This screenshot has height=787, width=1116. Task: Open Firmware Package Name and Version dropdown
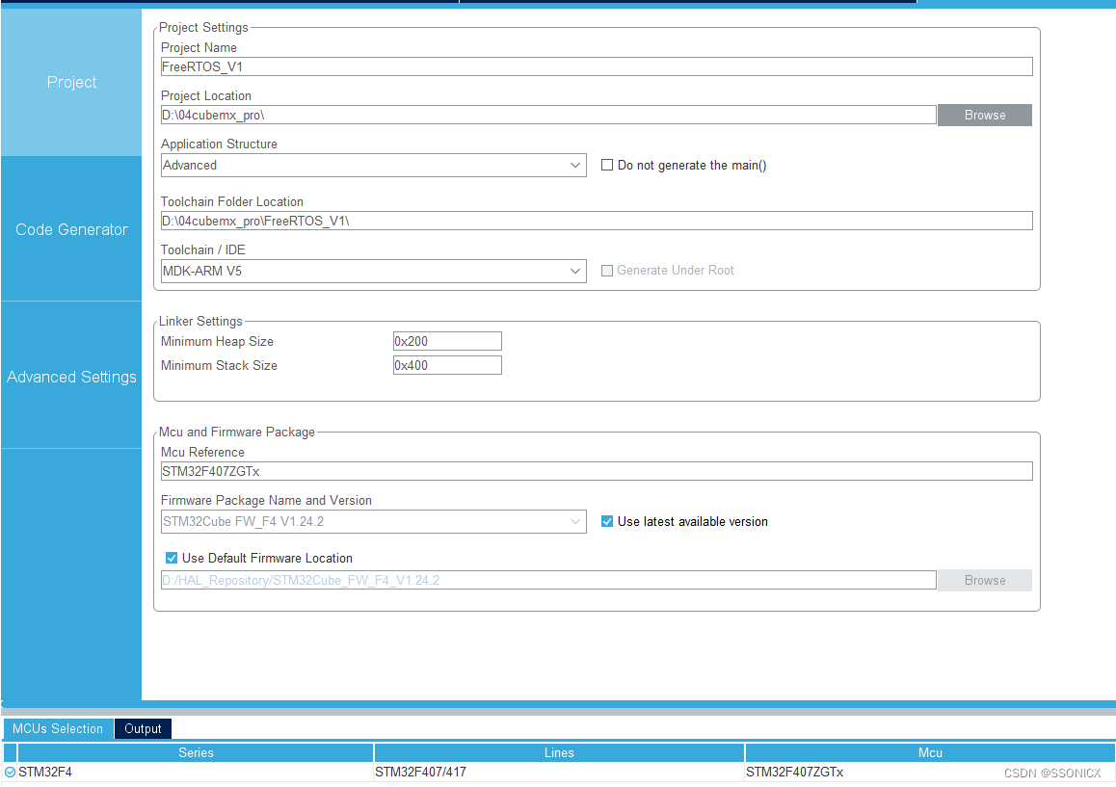click(x=373, y=521)
